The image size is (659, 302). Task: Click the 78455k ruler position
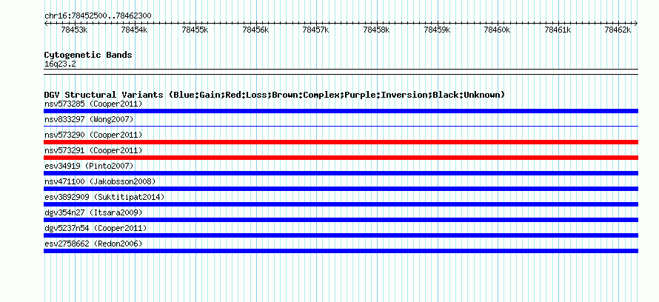coord(195,30)
